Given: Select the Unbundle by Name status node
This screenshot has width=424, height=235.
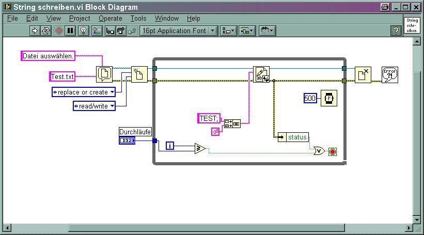Looking at the screenshot, I should pos(293,137).
